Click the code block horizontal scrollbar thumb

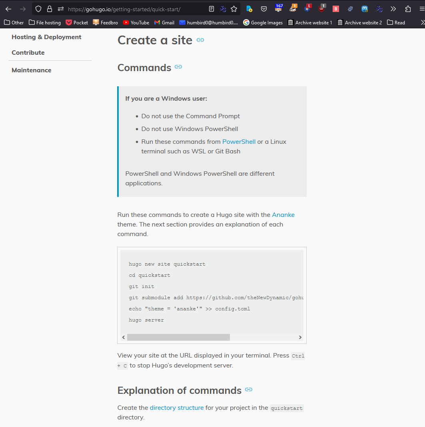pos(178,338)
